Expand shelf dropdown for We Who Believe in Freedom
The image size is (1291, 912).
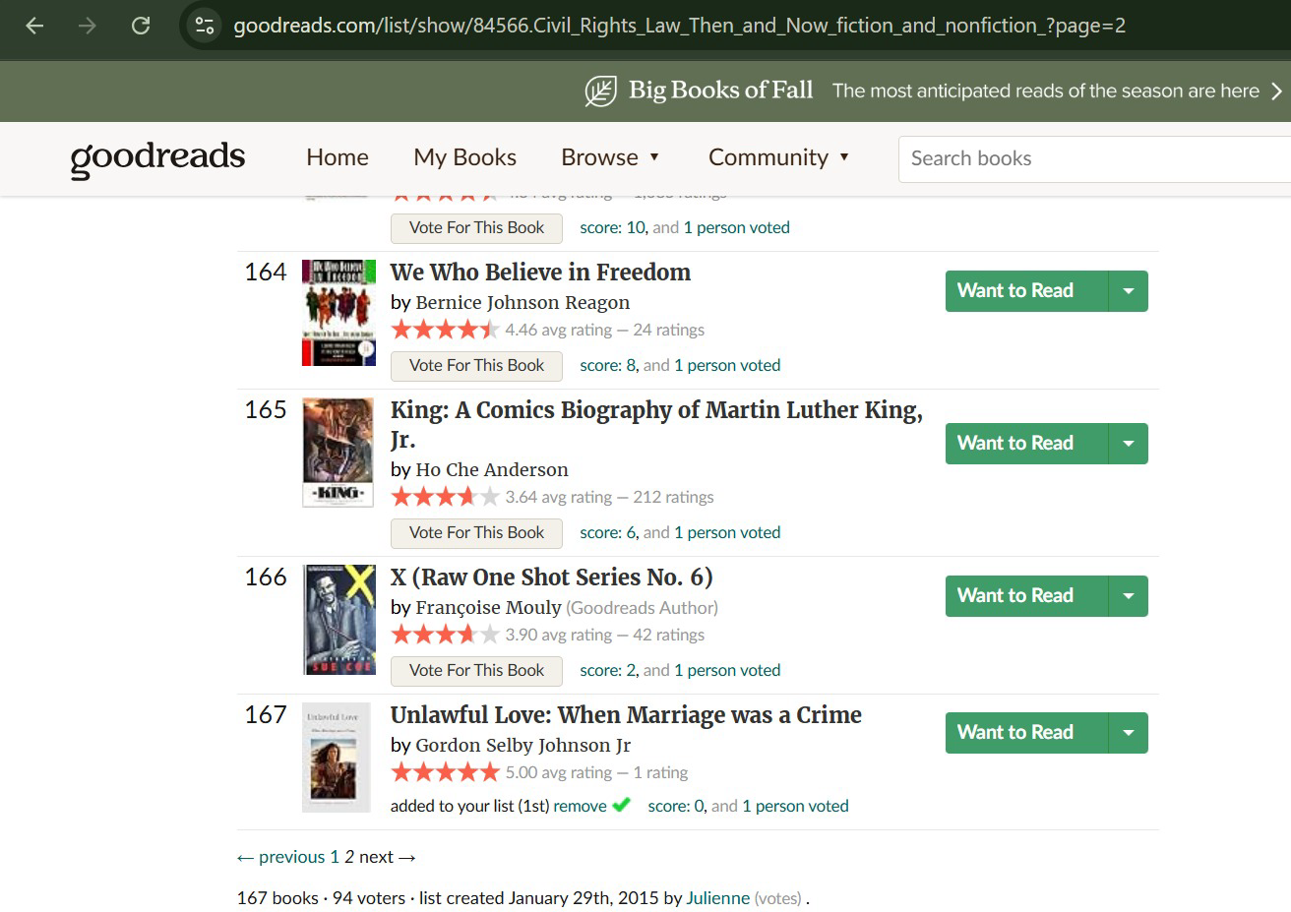pyautogui.click(x=1129, y=291)
